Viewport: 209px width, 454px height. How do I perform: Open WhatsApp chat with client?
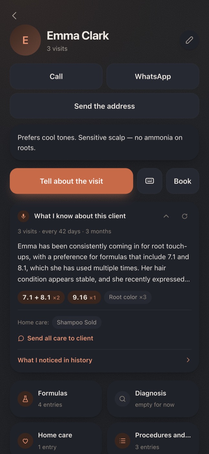click(153, 77)
